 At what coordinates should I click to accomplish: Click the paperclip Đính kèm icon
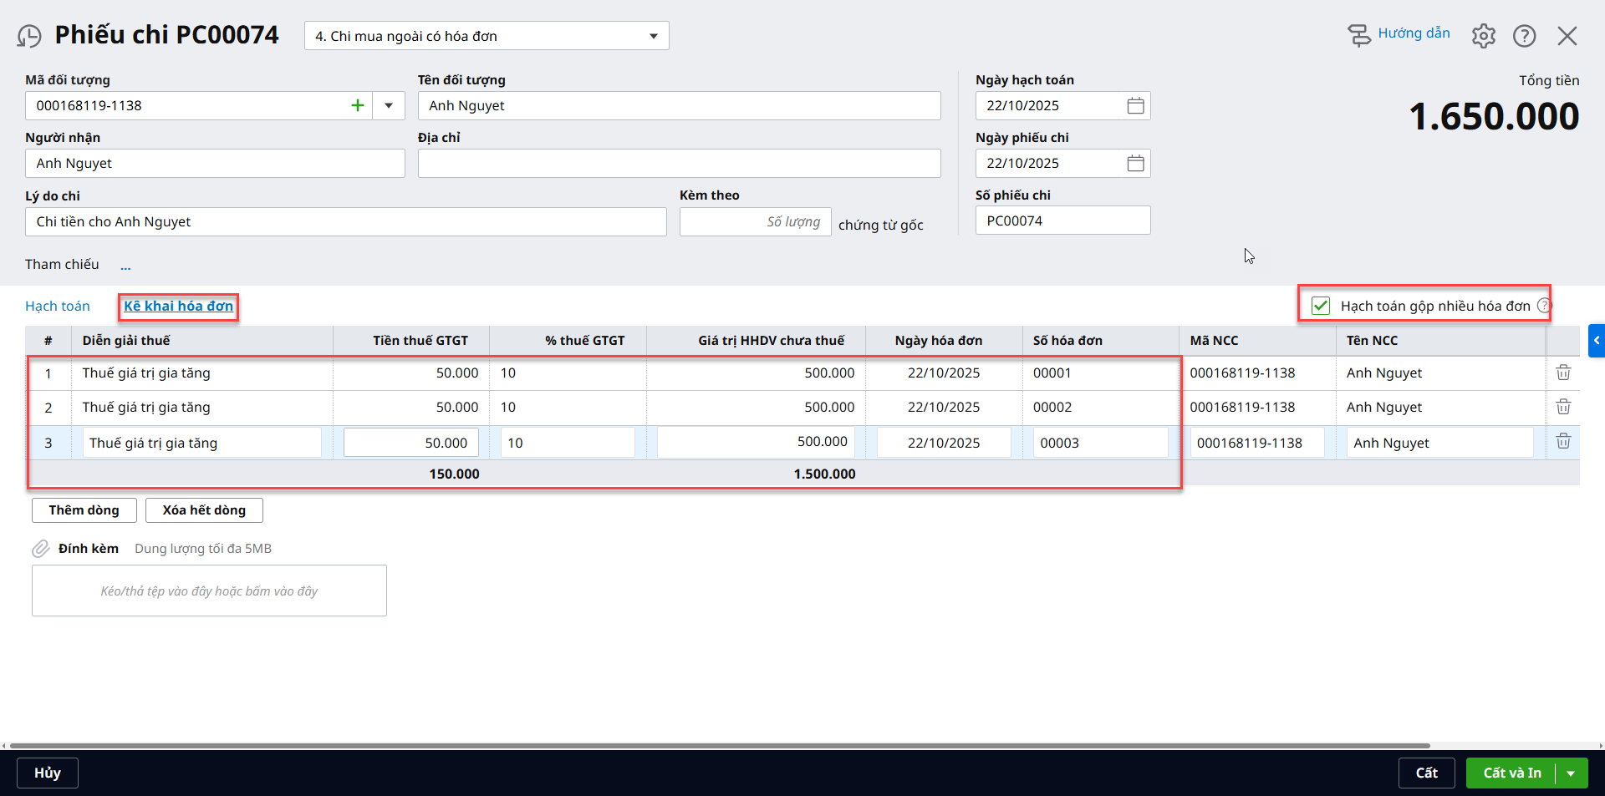[x=41, y=549]
